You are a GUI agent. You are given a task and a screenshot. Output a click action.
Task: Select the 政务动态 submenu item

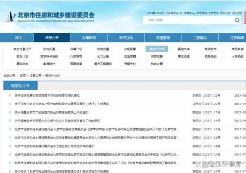coord(211,56)
